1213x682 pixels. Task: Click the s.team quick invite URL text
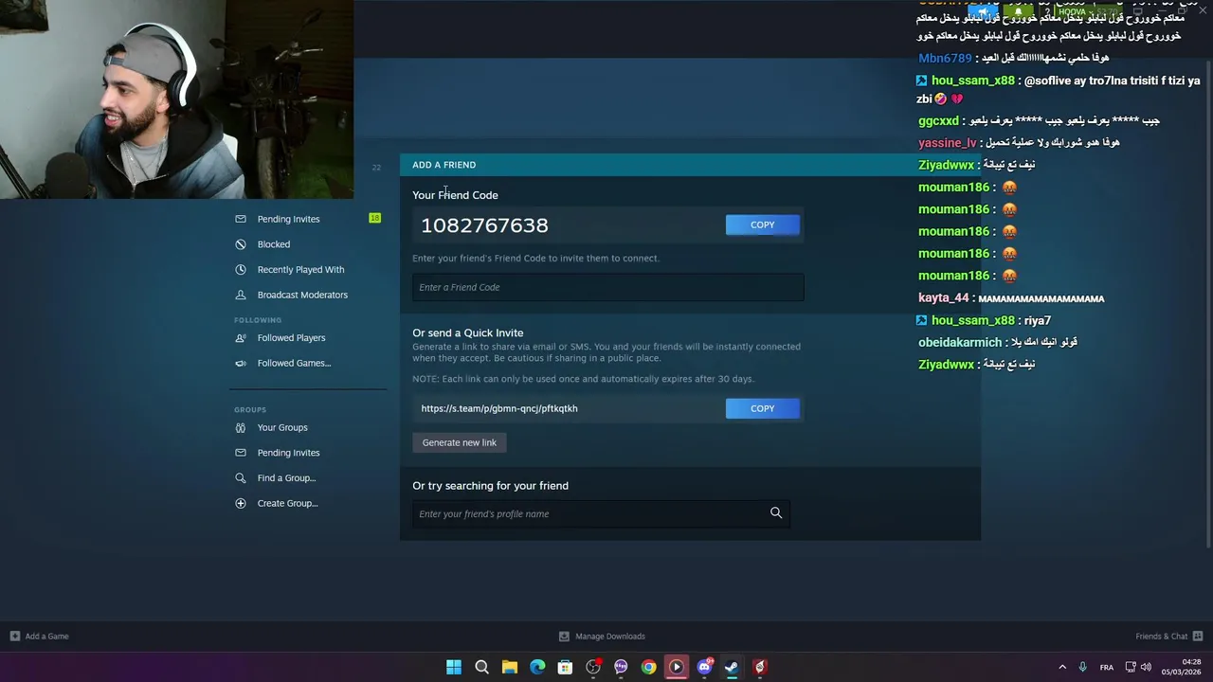pos(499,408)
